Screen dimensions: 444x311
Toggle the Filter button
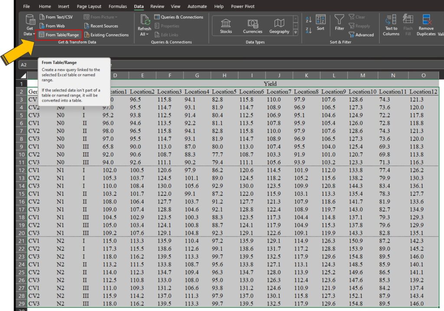point(340,23)
